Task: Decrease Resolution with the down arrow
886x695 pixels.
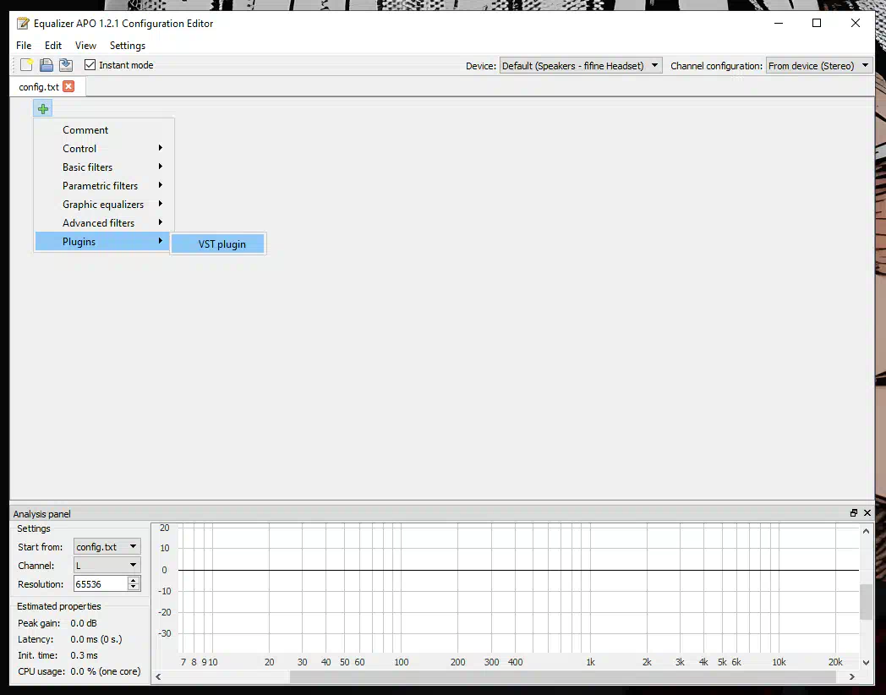Action: click(134, 587)
